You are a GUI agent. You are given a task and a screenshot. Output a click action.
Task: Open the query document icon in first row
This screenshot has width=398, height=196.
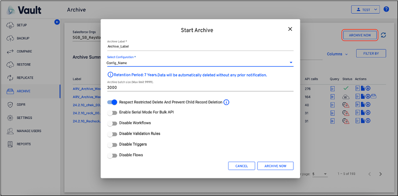(333, 89)
